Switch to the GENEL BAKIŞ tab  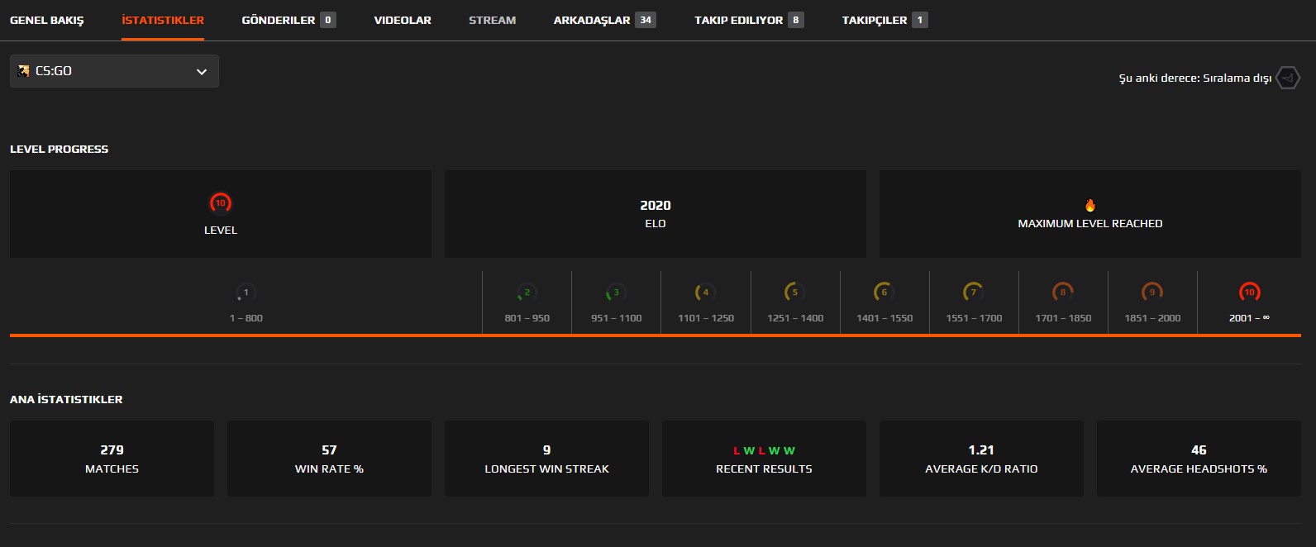click(46, 20)
